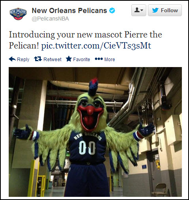189x200 pixels.
Task: Click the "00" jersey in the photo
Action: click(87, 148)
